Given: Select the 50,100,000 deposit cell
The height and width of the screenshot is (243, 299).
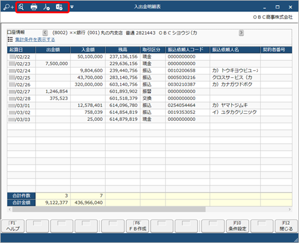Looking at the screenshot, I should click(88, 57).
